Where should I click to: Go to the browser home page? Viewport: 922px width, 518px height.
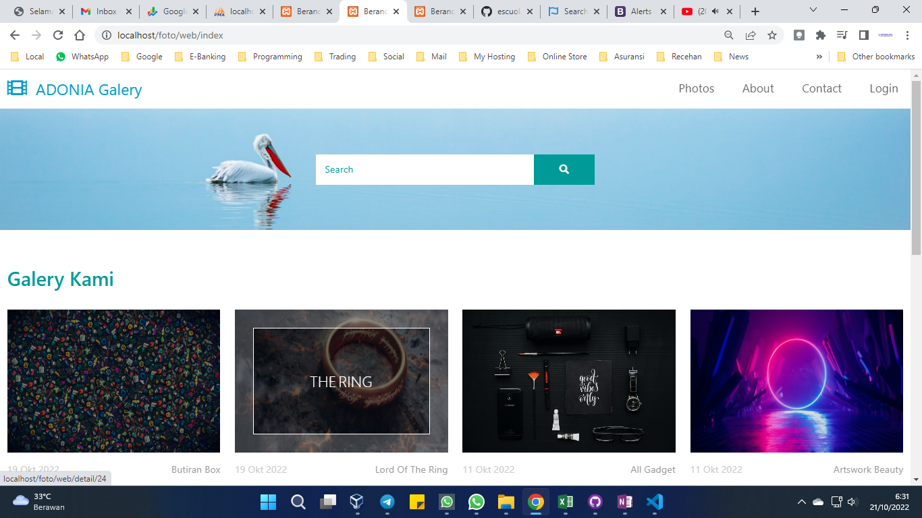[x=80, y=35]
